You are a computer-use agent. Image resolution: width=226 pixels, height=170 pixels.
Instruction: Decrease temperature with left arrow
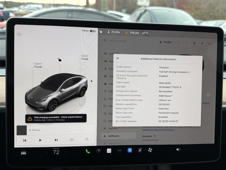tap(47, 152)
